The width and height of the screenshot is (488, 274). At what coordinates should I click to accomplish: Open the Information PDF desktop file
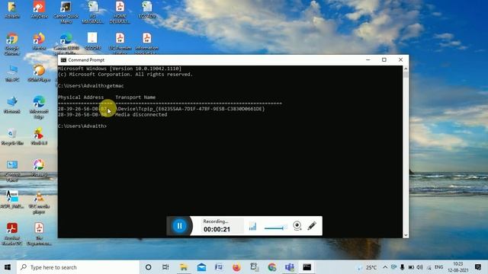pyautogui.click(x=146, y=44)
